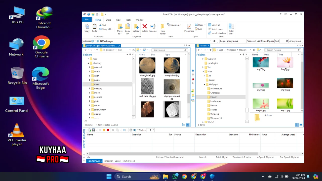The image size is (322, 181).
Task: Sort remote files by Size column
Action: pyautogui.click(x=153, y=55)
